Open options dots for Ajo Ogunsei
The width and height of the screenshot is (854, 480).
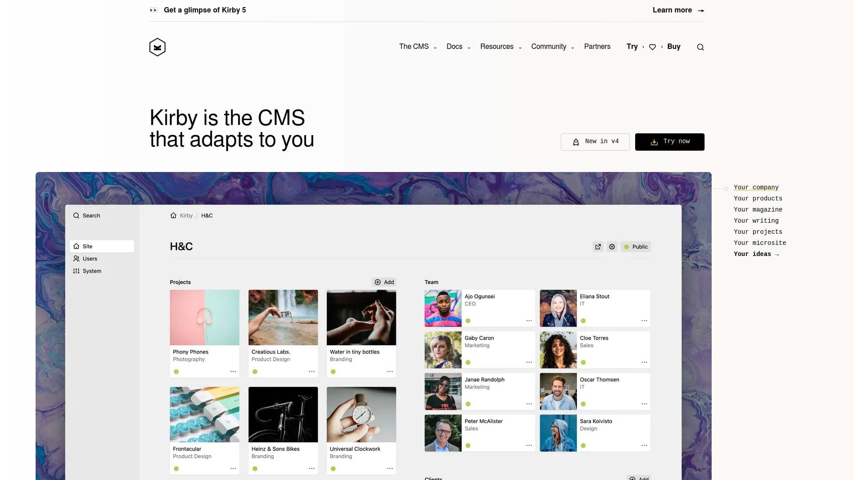click(x=529, y=321)
